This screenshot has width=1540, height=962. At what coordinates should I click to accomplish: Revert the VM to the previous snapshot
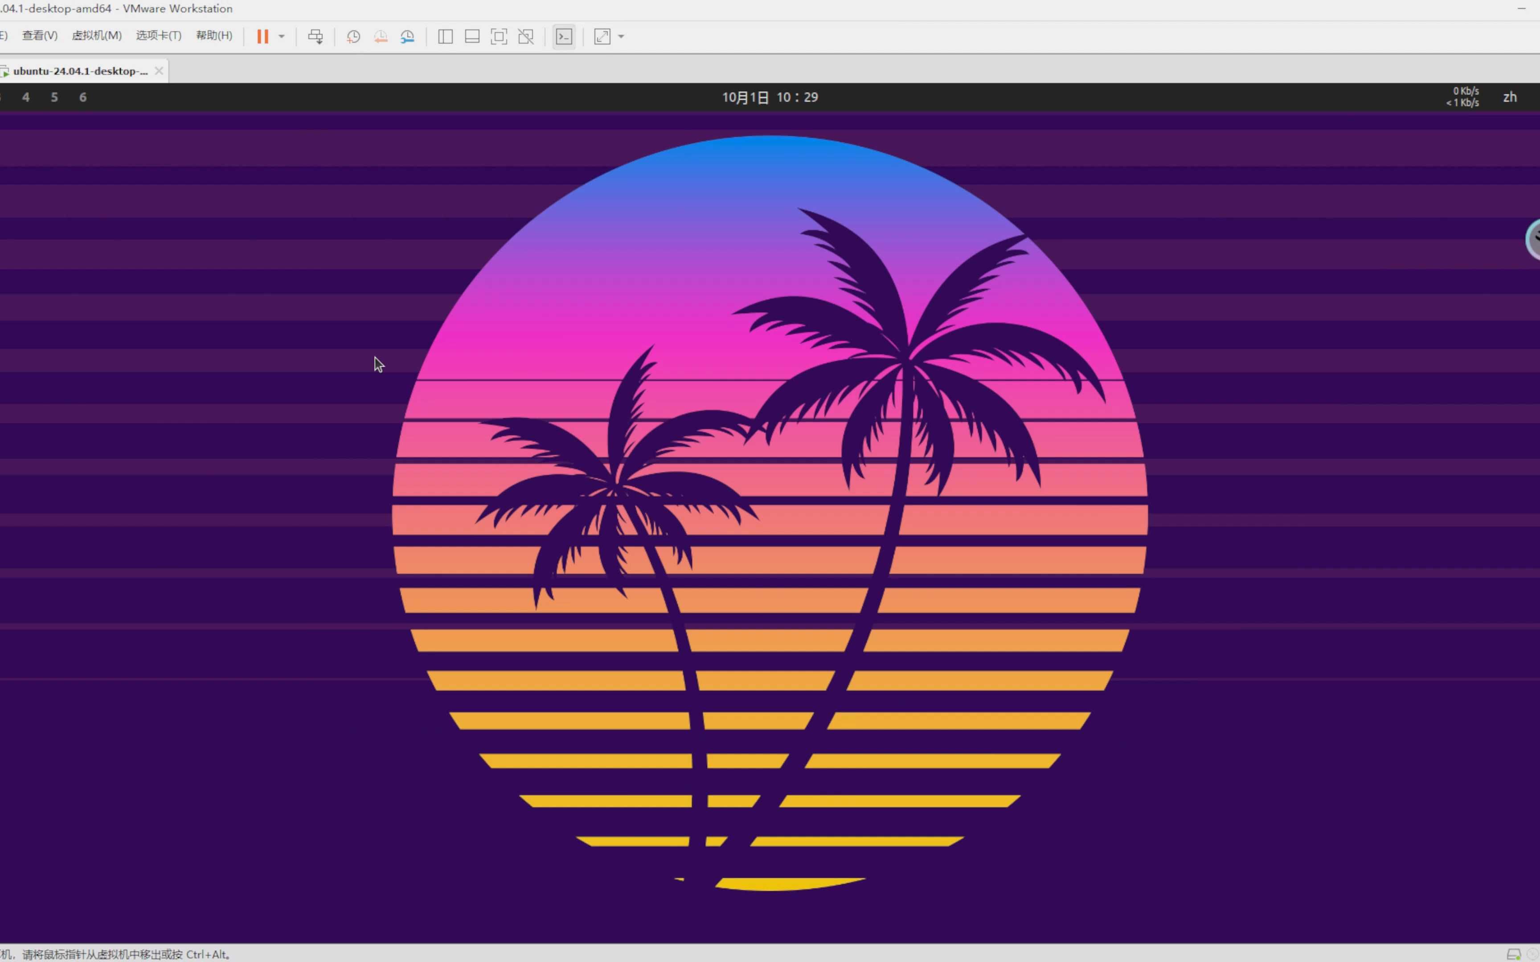[381, 36]
